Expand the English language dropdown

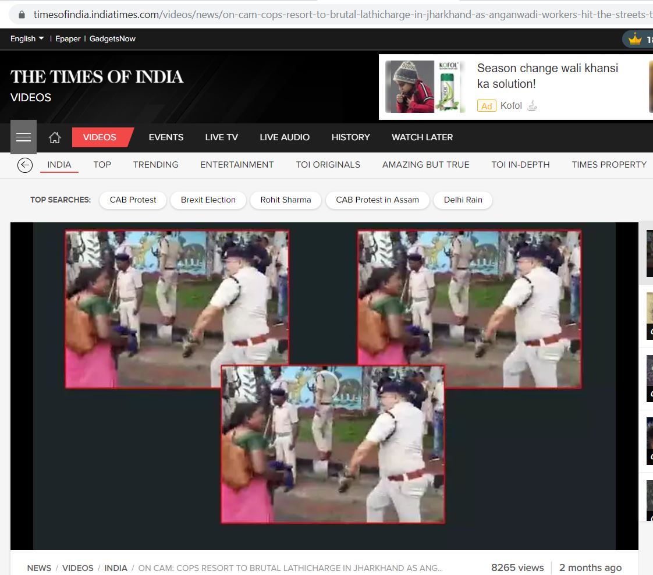(x=27, y=39)
